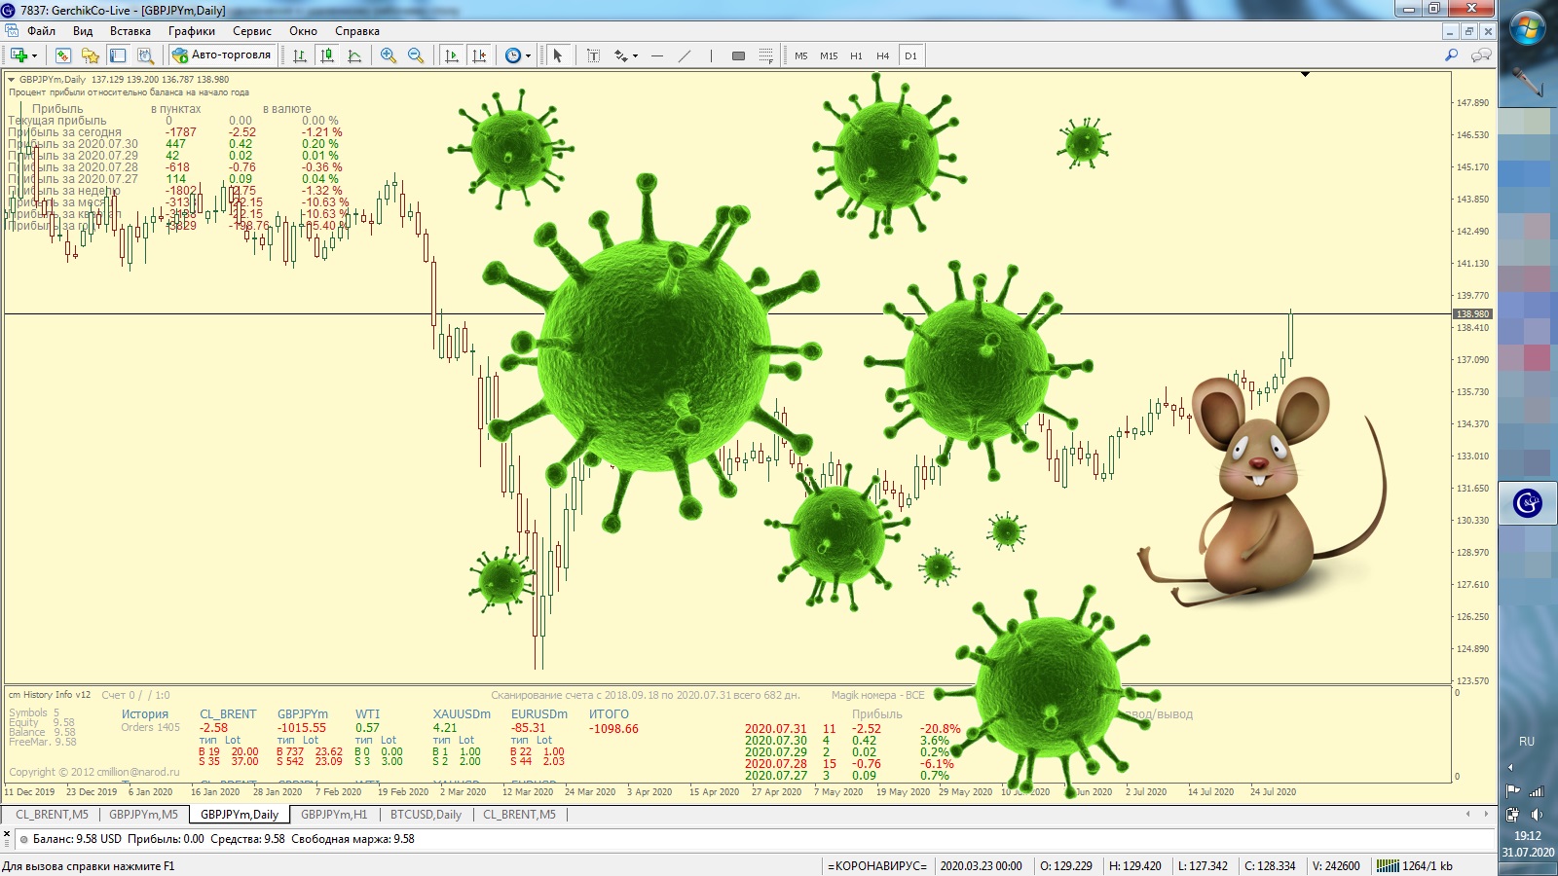The width and height of the screenshot is (1558, 876).
Task: Select the H4 timeframe button
Action: point(882,55)
